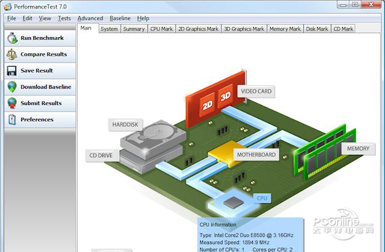Click the 2D square on the video card
The width and height of the screenshot is (385, 252).
[207, 105]
